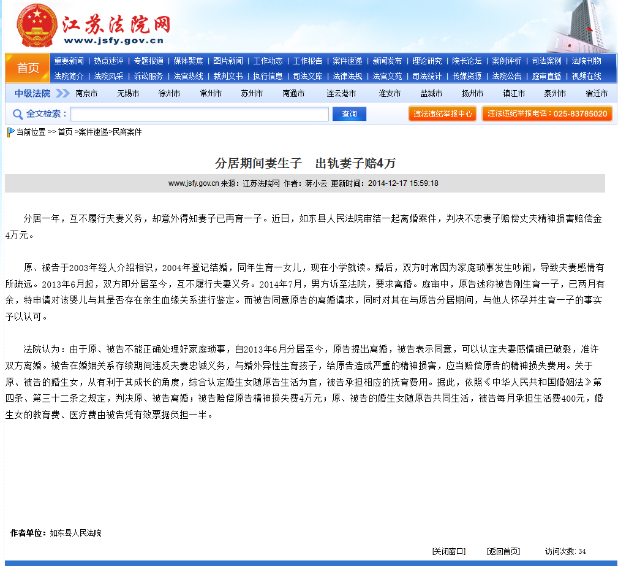Open 宿迁市 court link
Screen dimensions: 618x566
coord(596,93)
